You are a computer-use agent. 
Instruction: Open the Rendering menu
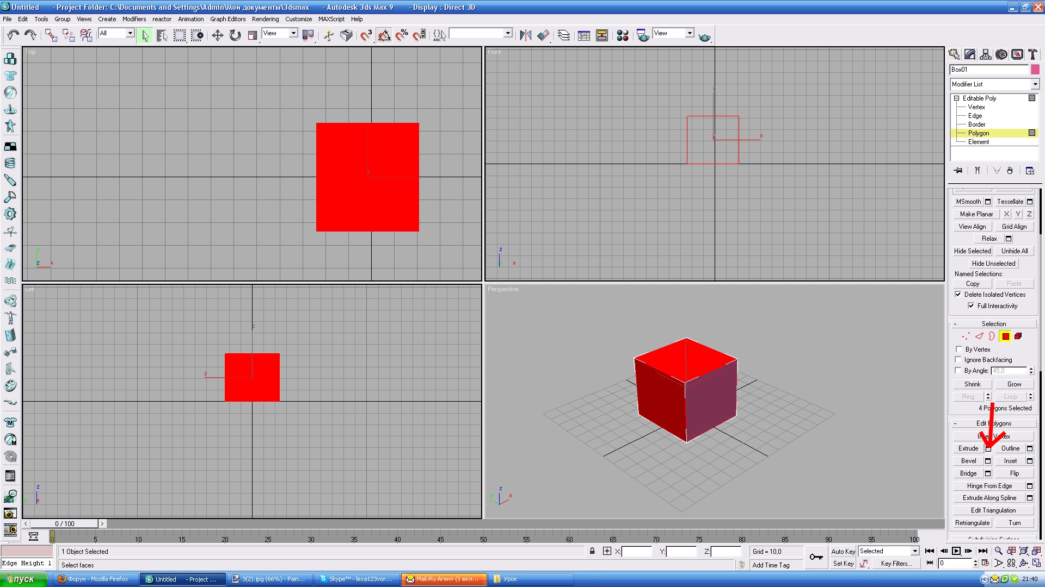[x=265, y=19]
